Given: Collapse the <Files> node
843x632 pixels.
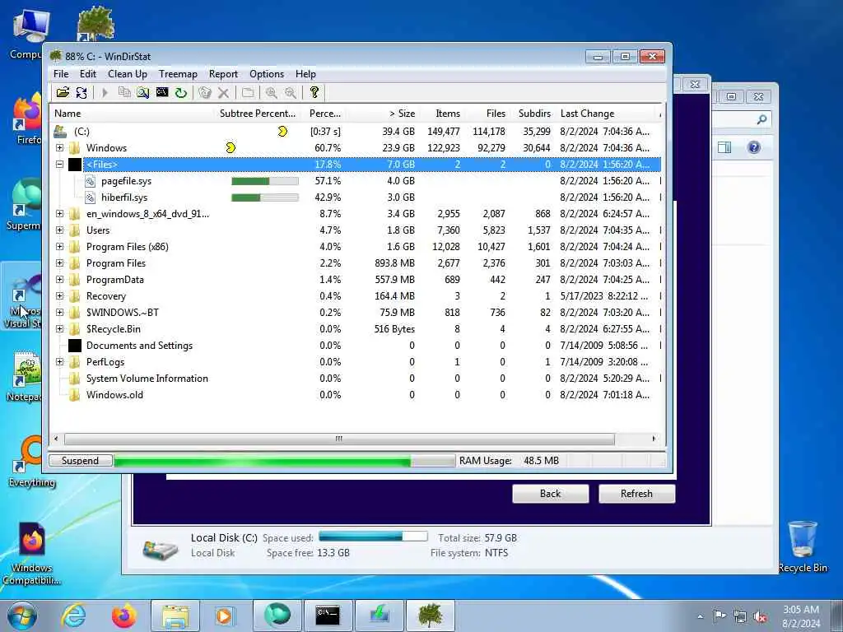Looking at the screenshot, I should (x=59, y=165).
